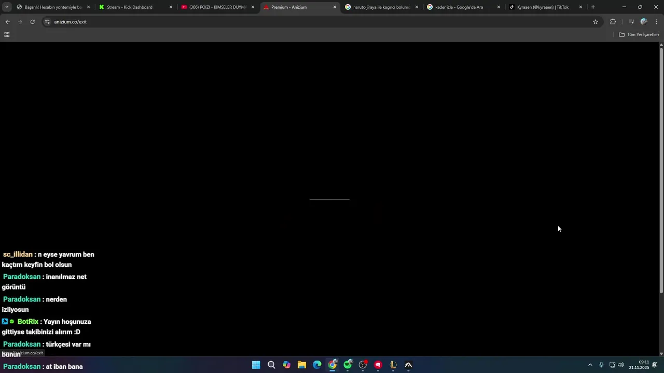Expand the tab search dropdown
664x373 pixels.
pyautogui.click(x=7, y=7)
